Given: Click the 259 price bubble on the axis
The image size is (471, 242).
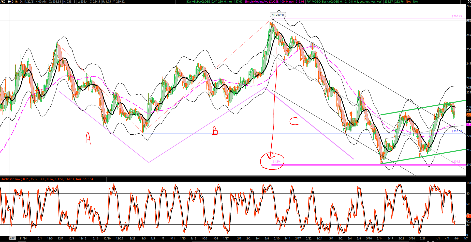Looking at the screenshot, I should [x=469, y=21].
